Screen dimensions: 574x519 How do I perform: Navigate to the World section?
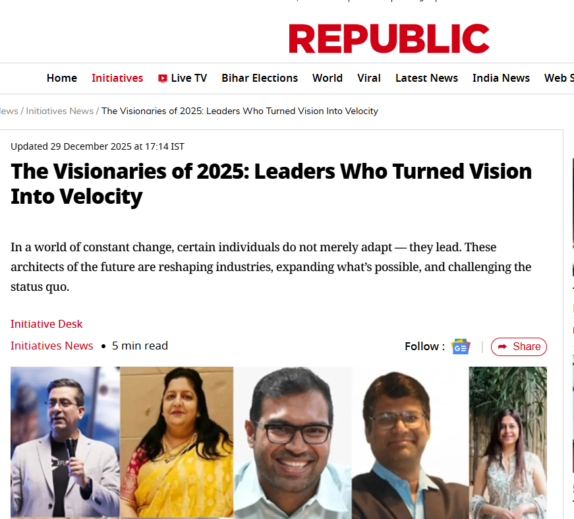pyautogui.click(x=328, y=78)
